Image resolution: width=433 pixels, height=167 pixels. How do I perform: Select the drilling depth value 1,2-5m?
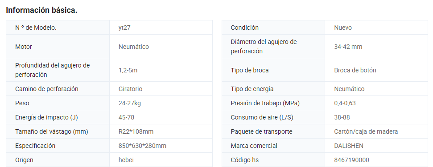128,70
